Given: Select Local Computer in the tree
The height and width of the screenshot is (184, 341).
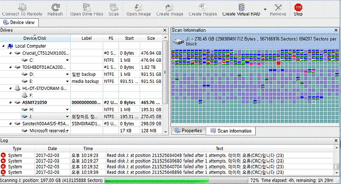Looking at the screenshot, I should pyautogui.click(x=30, y=46).
